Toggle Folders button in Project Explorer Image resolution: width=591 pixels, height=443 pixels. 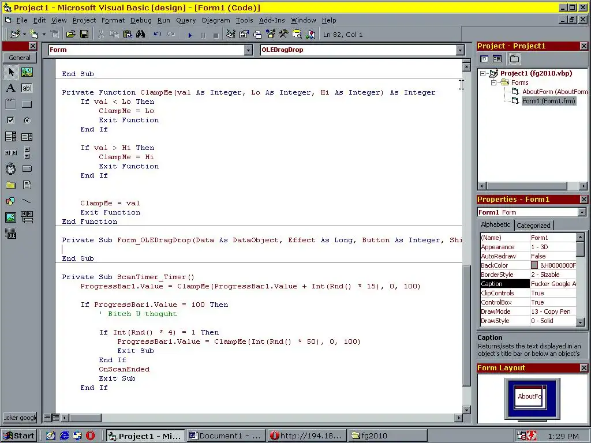514,59
